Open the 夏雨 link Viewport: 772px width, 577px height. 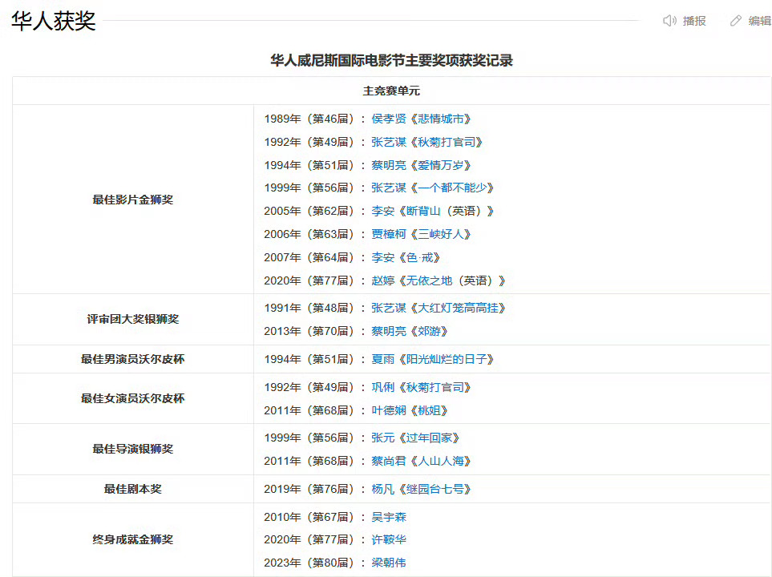pyautogui.click(x=382, y=359)
